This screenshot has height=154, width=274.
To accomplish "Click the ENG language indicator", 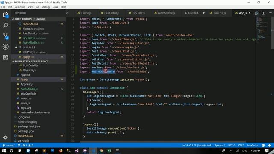I will coord(244,151).
